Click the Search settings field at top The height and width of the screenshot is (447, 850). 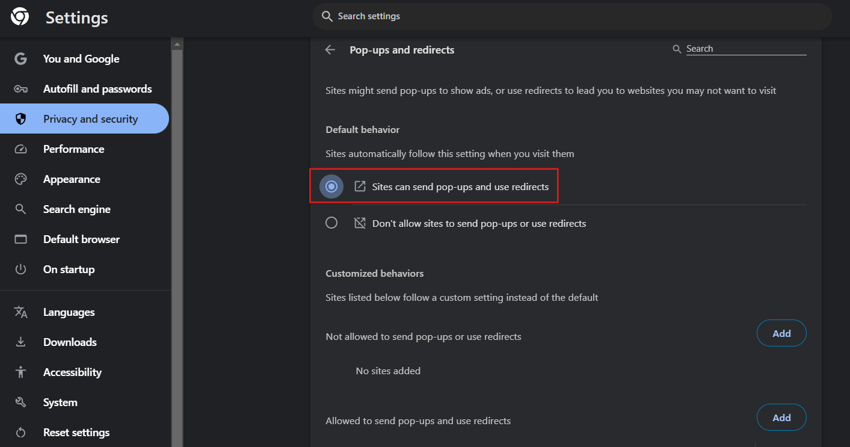(x=571, y=16)
